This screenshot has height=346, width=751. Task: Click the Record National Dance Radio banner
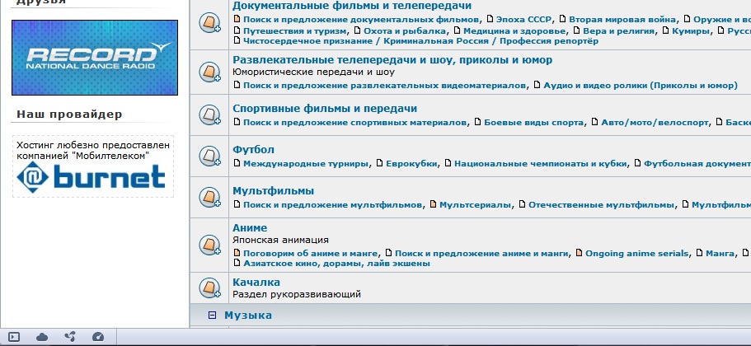[x=95, y=58]
